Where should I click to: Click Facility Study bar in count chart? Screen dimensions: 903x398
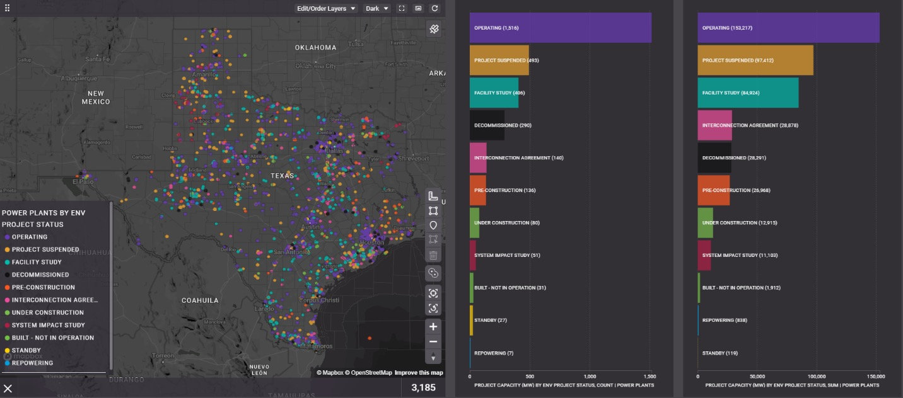pos(494,93)
